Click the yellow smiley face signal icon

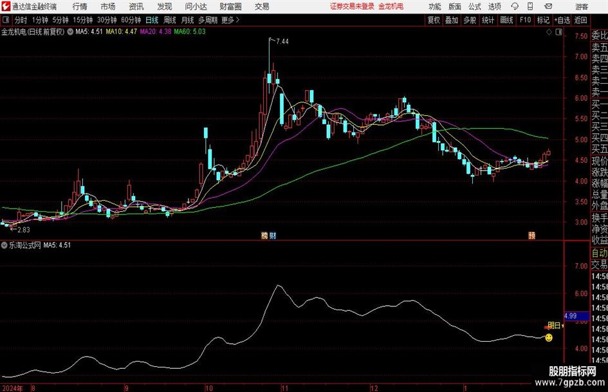(x=549, y=338)
